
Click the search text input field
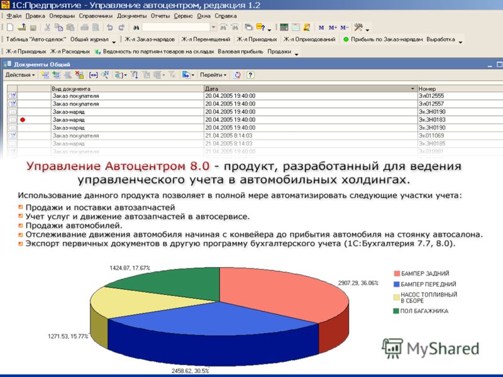[176, 27]
